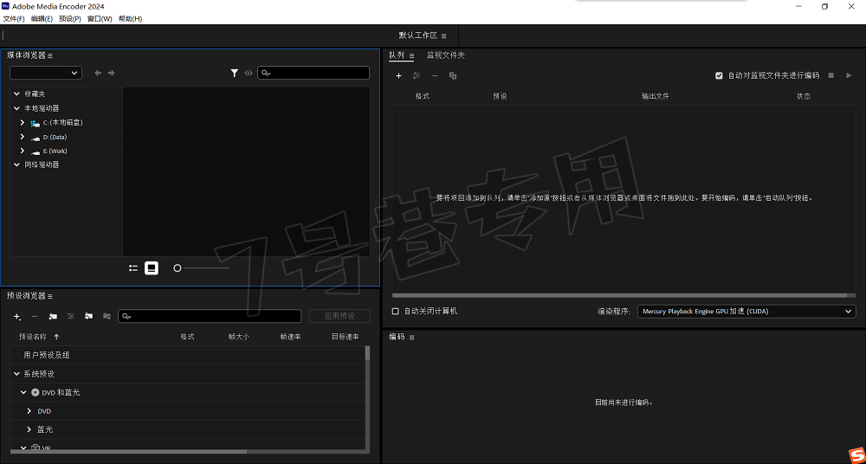The height and width of the screenshot is (464, 866).
Task: Open the 队列 panel menu icon
Action: [x=411, y=55]
